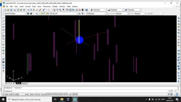Toggle ORTHO mode in status bar
The height and width of the screenshot is (102, 181).
coord(37,94)
